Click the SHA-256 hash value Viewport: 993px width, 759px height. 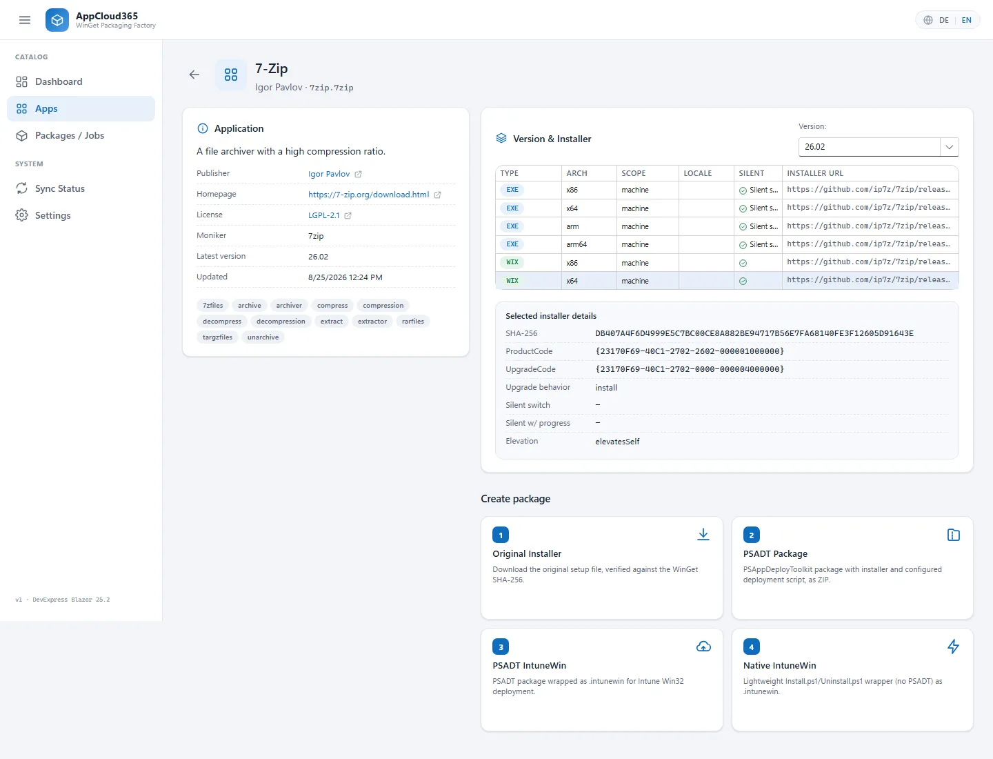(x=754, y=333)
